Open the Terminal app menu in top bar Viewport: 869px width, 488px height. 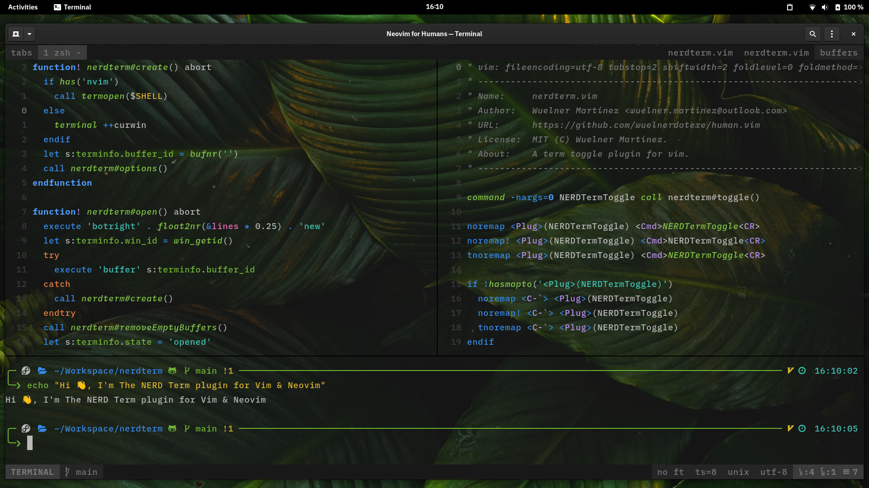tap(72, 7)
